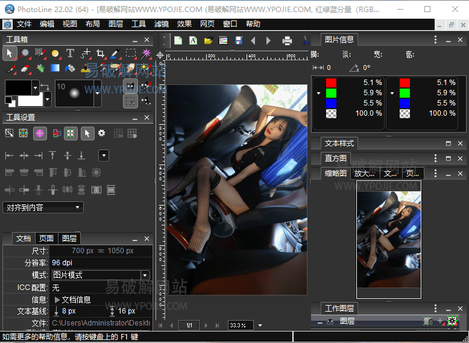Screen dimensions: 469x343
Task: Toggle the cyan crosshair target button
Action: pyautogui.click(x=24, y=133)
